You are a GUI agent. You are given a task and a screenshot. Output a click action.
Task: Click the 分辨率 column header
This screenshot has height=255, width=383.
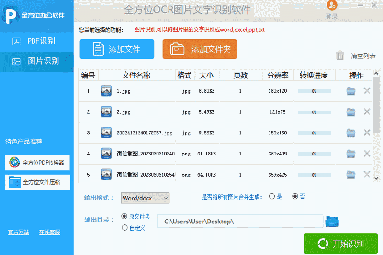278,75
